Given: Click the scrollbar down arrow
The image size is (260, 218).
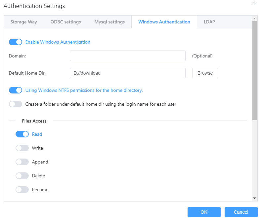Looking at the screenshot, I should (254, 198).
